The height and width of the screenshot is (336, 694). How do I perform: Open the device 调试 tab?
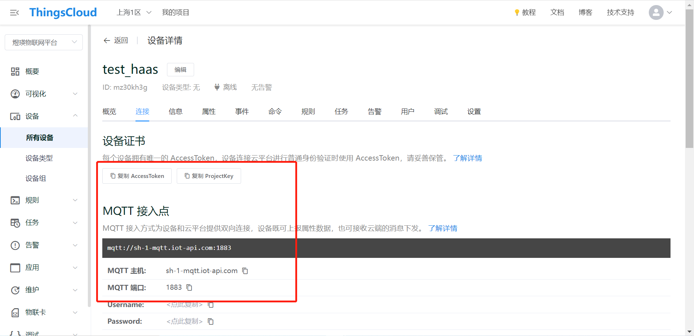tap(441, 112)
